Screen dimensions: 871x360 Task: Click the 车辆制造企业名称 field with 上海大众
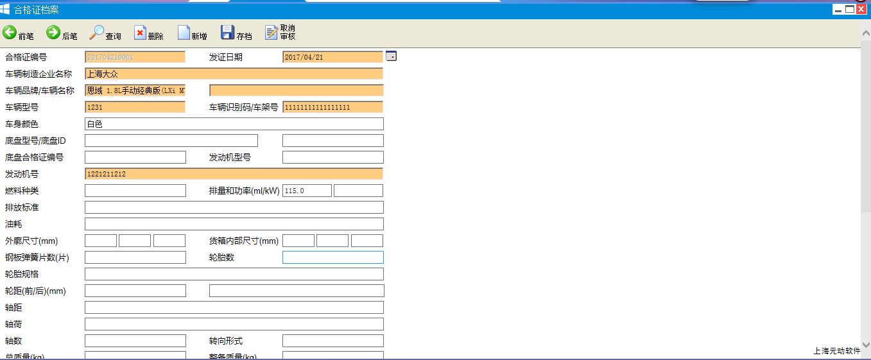234,74
